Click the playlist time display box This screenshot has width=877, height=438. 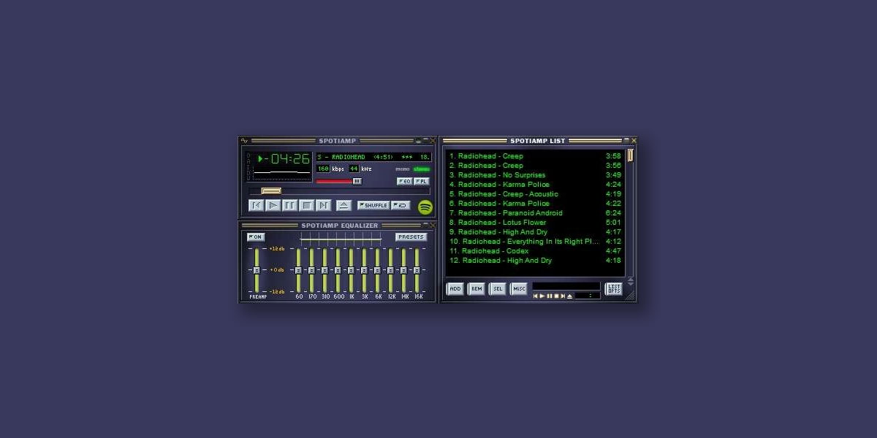pyautogui.click(x=588, y=296)
